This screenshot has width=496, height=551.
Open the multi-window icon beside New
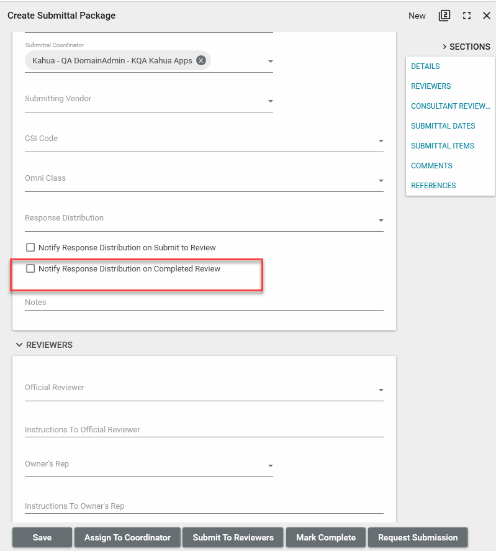click(444, 16)
